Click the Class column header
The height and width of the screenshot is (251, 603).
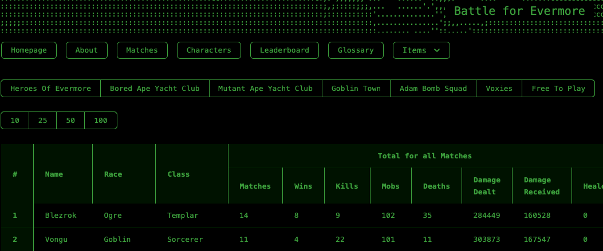coord(192,174)
